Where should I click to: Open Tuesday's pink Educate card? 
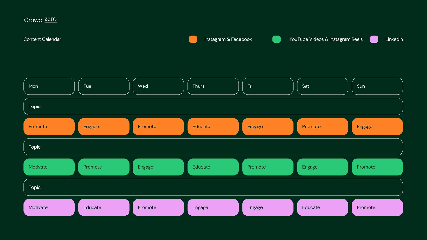(x=104, y=207)
